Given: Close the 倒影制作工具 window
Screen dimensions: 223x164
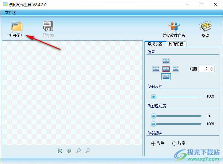Looking at the screenshot, I should tap(215, 5).
